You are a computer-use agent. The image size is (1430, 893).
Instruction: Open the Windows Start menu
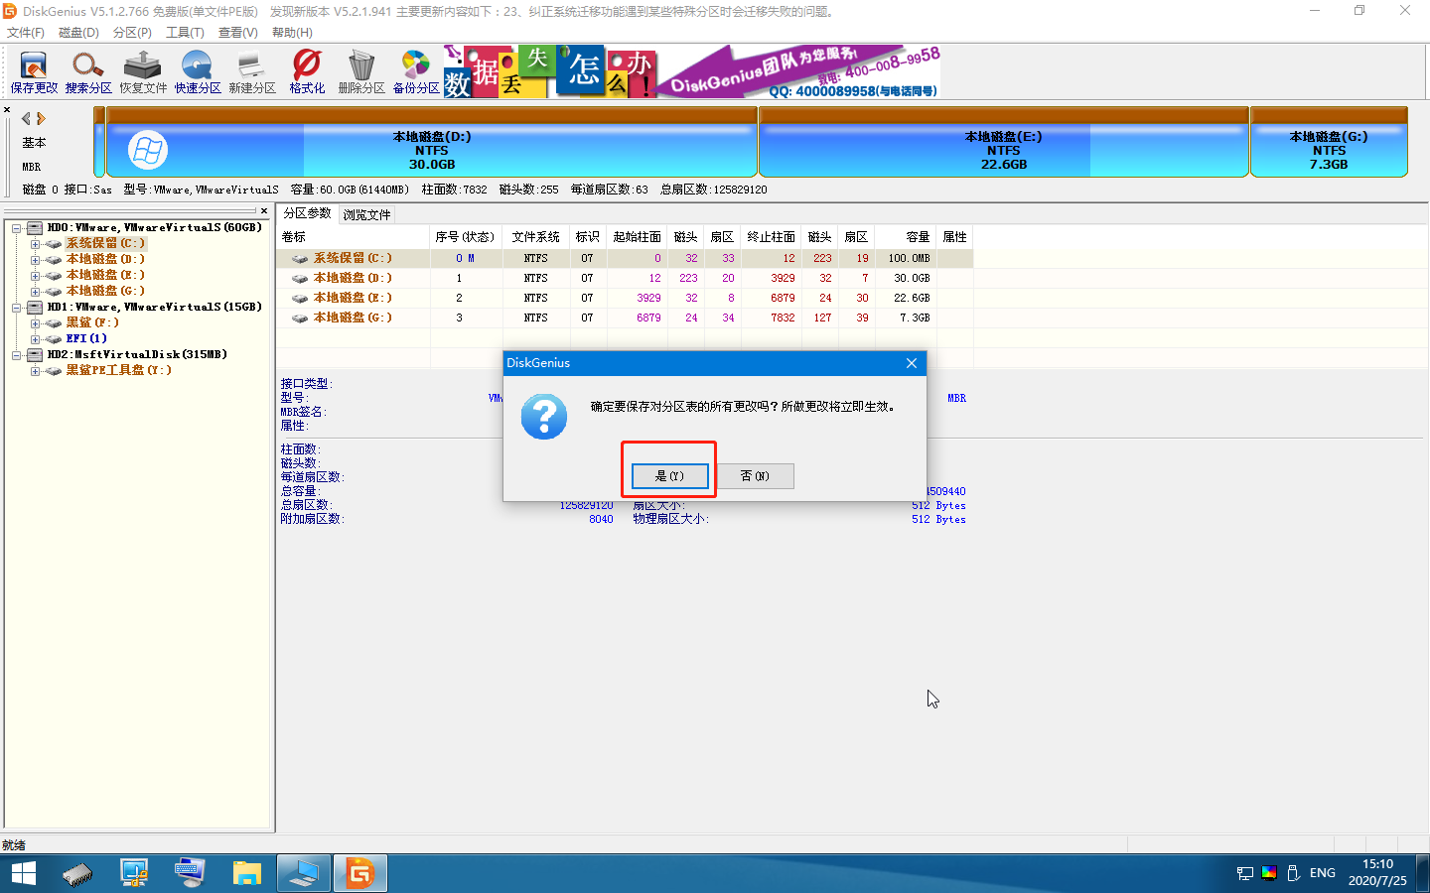pyautogui.click(x=23, y=873)
